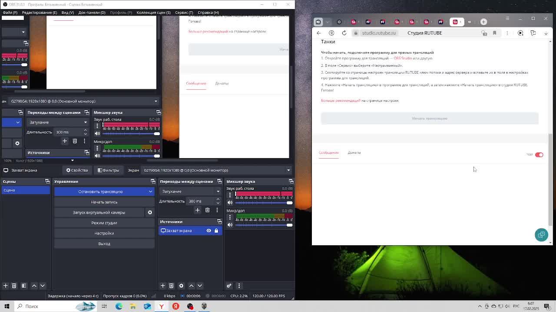Go back in the browser
Image resolution: width=556 pixels, height=312 pixels.
pos(319,33)
